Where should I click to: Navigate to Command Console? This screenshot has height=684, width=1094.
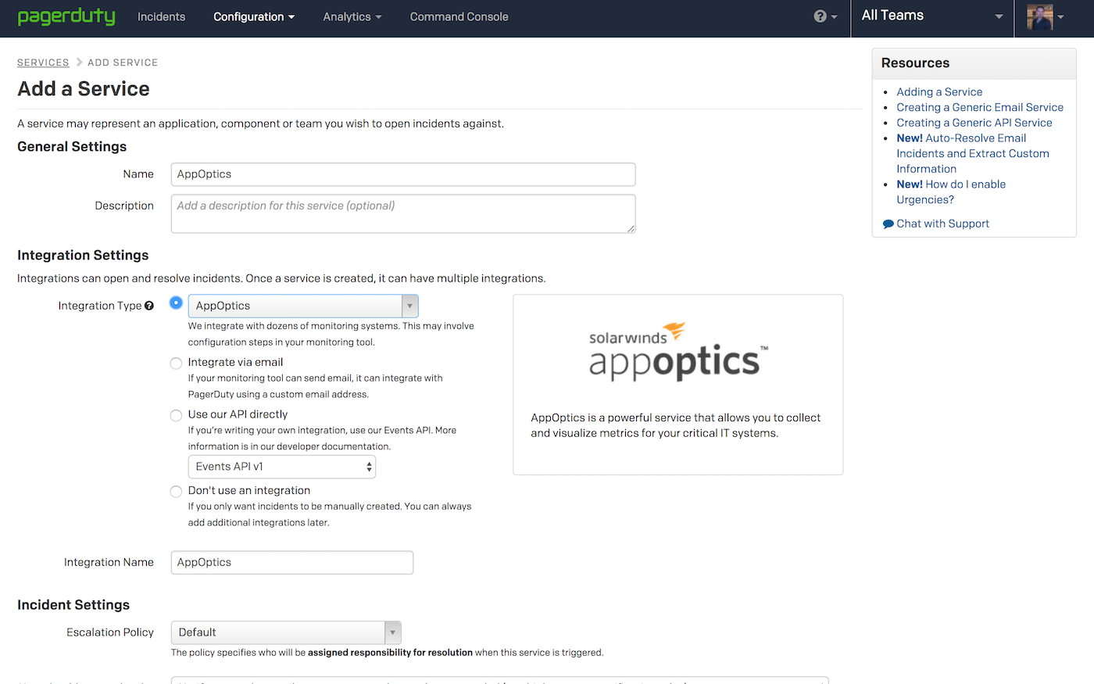pyautogui.click(x=459, y=16)
